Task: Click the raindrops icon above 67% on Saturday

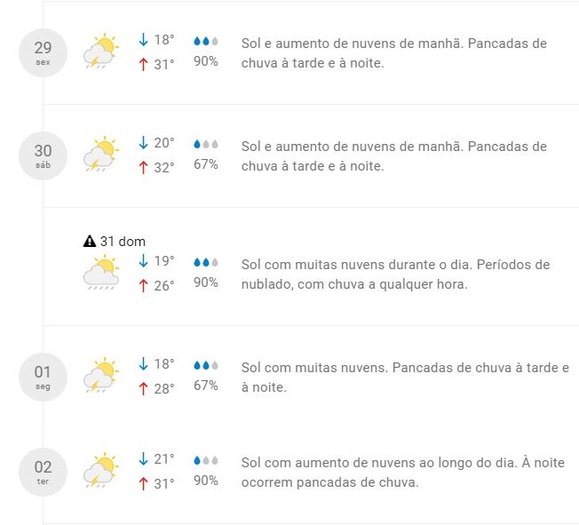Action: (x=206, y=144)
